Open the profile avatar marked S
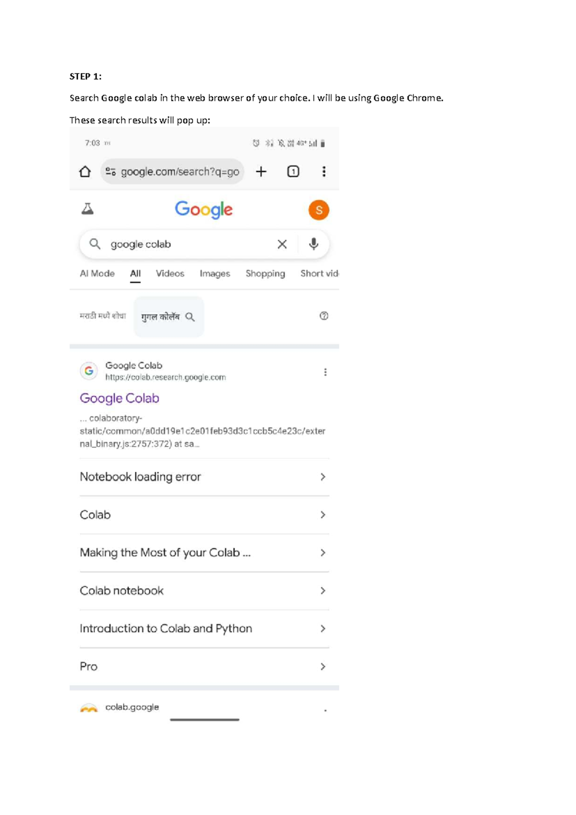The width and height of the screenshot is (576, 815). (x=318, y=210)
